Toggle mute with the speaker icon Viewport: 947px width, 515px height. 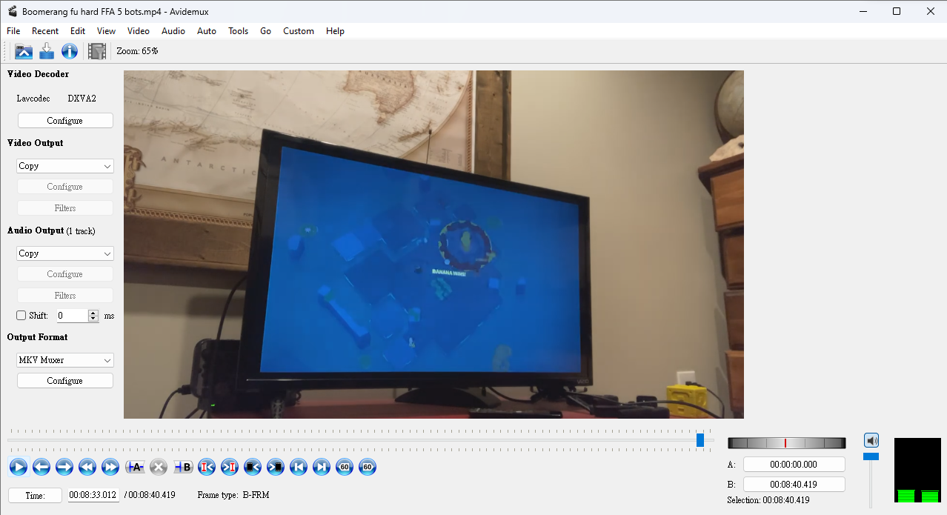[871, 440]
